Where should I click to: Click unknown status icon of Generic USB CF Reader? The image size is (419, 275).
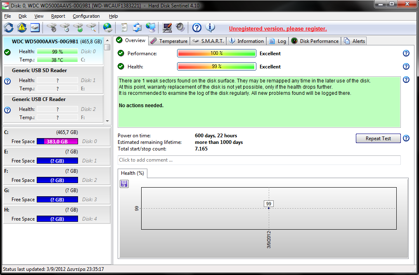(7, 110)
